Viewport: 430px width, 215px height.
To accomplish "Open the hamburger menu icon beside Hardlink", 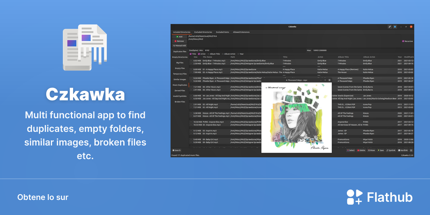I will (x=411, y=150).
